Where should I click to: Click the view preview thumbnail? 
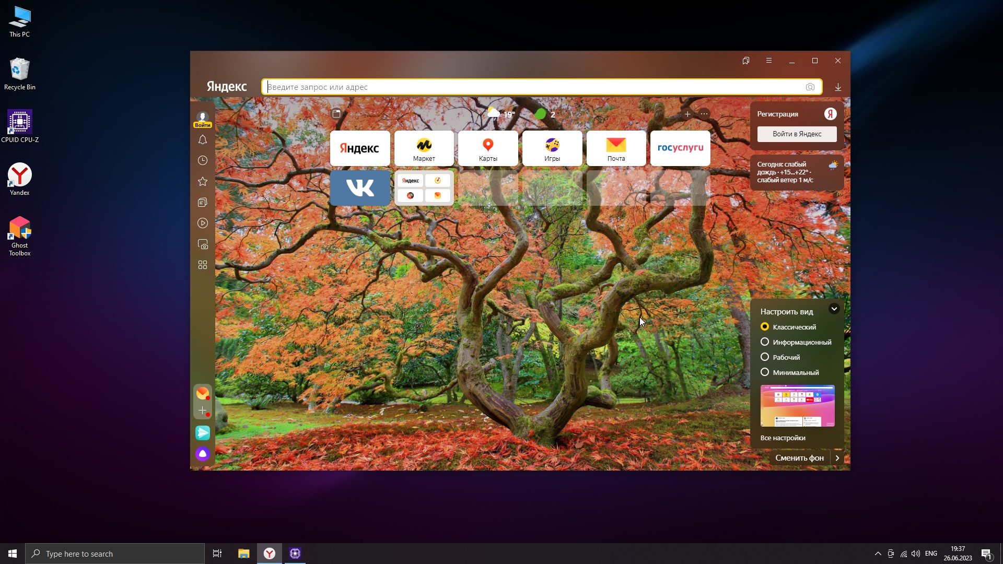(x=797, y=406)
